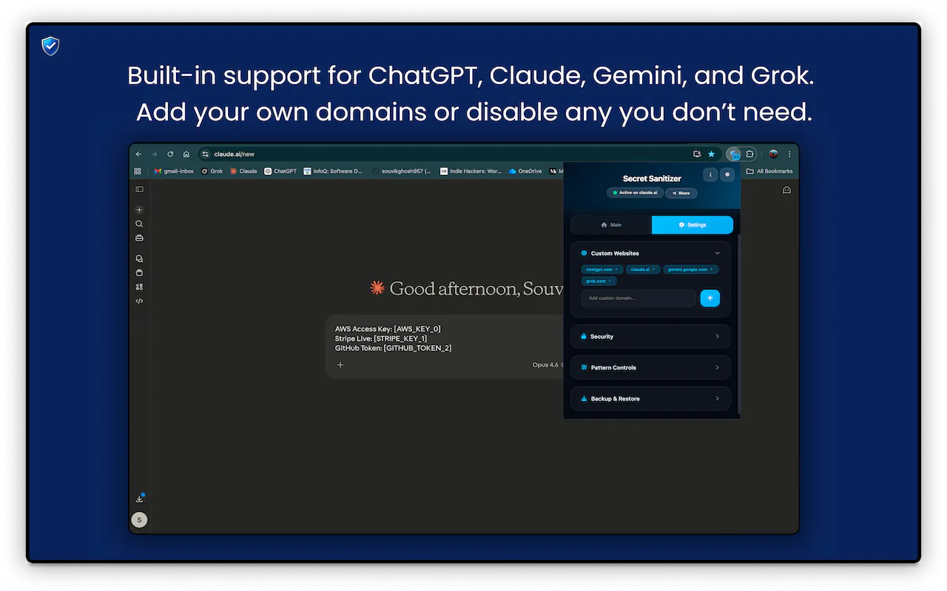Expand the Security section
The width and height of the screenshot is (947, 591).
651,336
